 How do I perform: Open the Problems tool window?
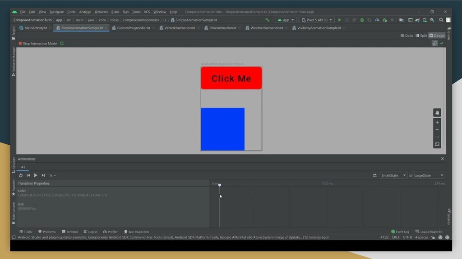point(47,232)
